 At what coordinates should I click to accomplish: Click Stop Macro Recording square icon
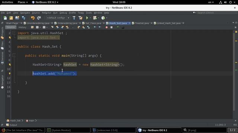(x=112, y=27)
